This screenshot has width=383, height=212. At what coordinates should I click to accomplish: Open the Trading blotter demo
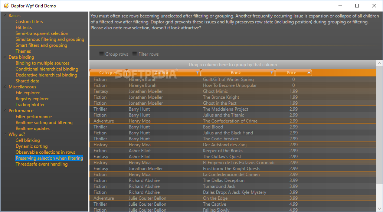[30, 105]
